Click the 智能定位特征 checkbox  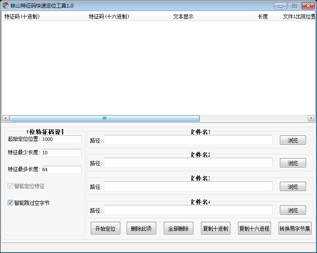pos(11,186)
